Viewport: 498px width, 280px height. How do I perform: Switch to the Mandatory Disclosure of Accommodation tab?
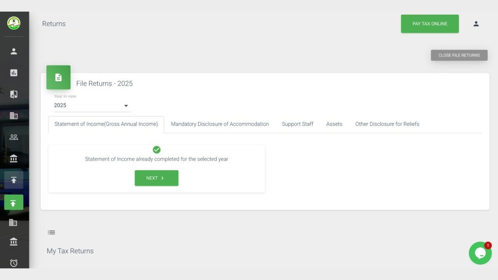tap(219, 124)
